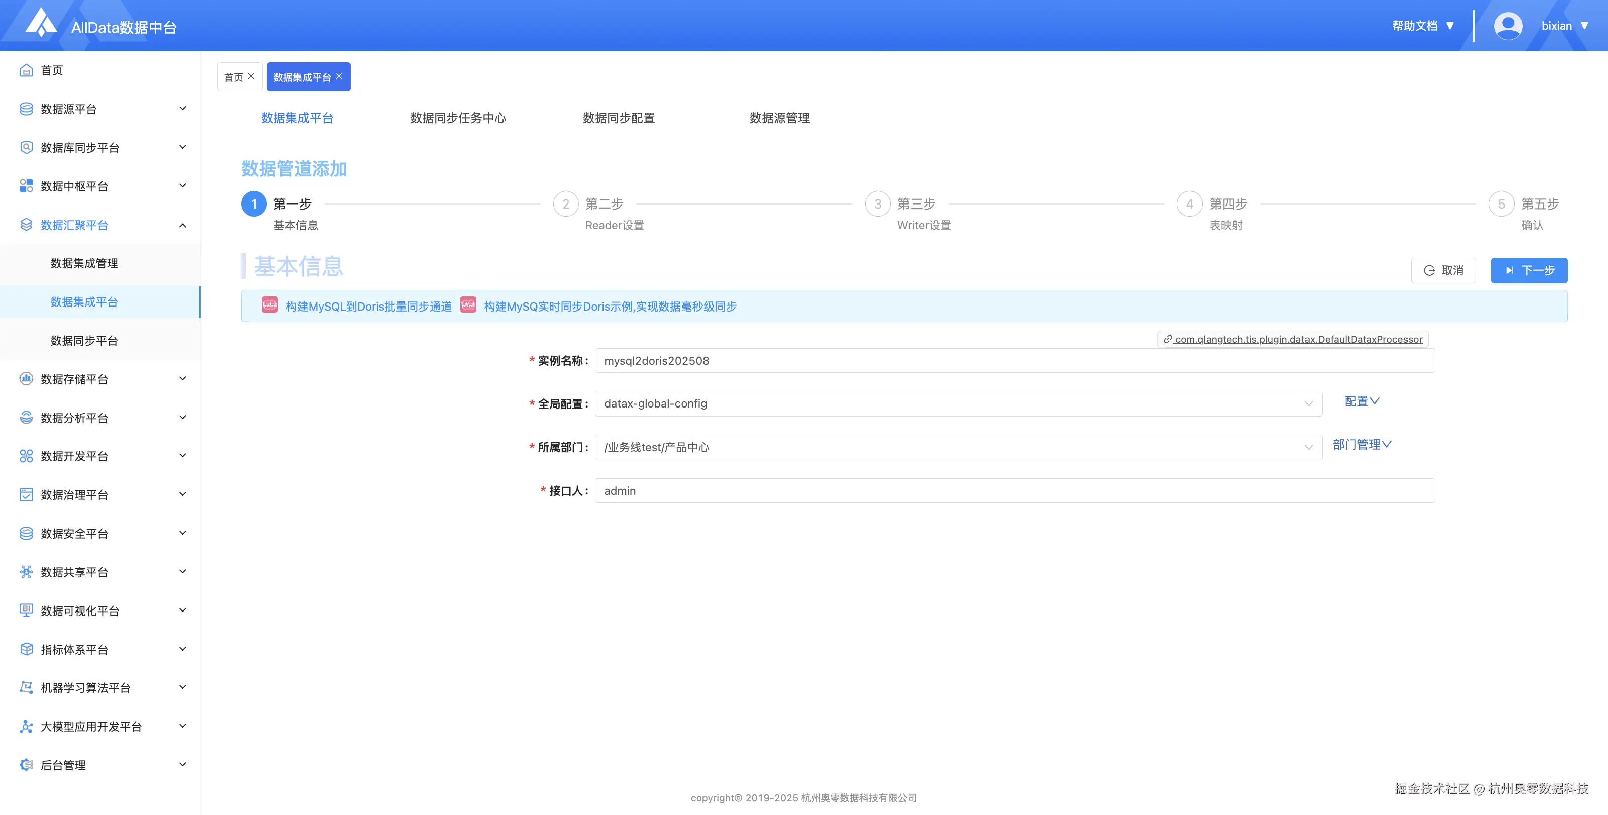Click the 机器学习算法平台 icon
Viewport: 1608px width, 815px height.
click(26, 687)
